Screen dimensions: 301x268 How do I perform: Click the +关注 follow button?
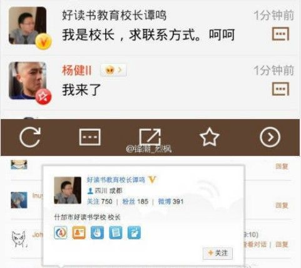(218, 253)
